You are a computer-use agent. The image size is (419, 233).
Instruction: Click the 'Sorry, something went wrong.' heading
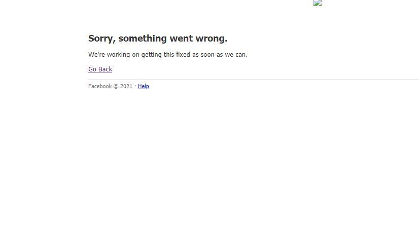point(158,38)
